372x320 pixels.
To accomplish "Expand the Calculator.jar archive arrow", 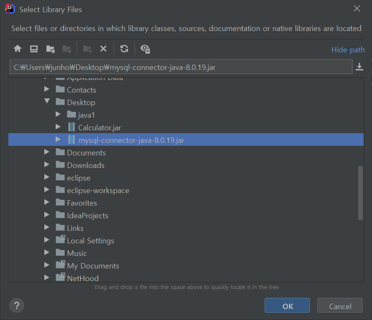I will 58,127.
